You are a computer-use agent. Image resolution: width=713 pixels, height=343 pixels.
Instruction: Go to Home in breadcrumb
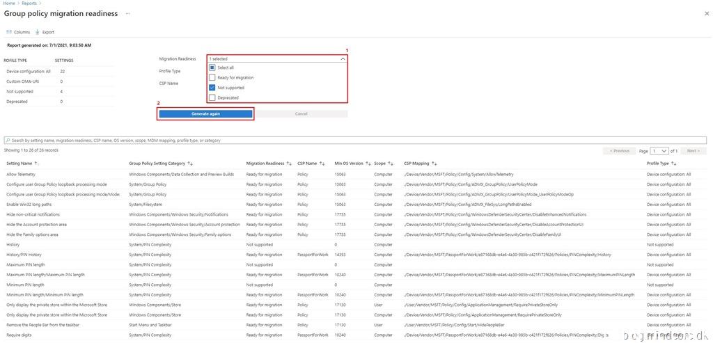[x=10, y=3]
